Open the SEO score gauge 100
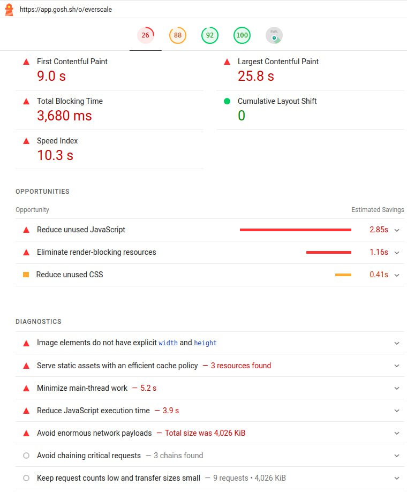Image resolution: width=407 pixels, height=493 pixels. [242, 36]
